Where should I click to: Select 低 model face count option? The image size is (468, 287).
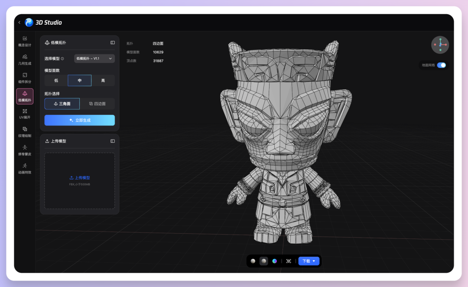[56, 81]
